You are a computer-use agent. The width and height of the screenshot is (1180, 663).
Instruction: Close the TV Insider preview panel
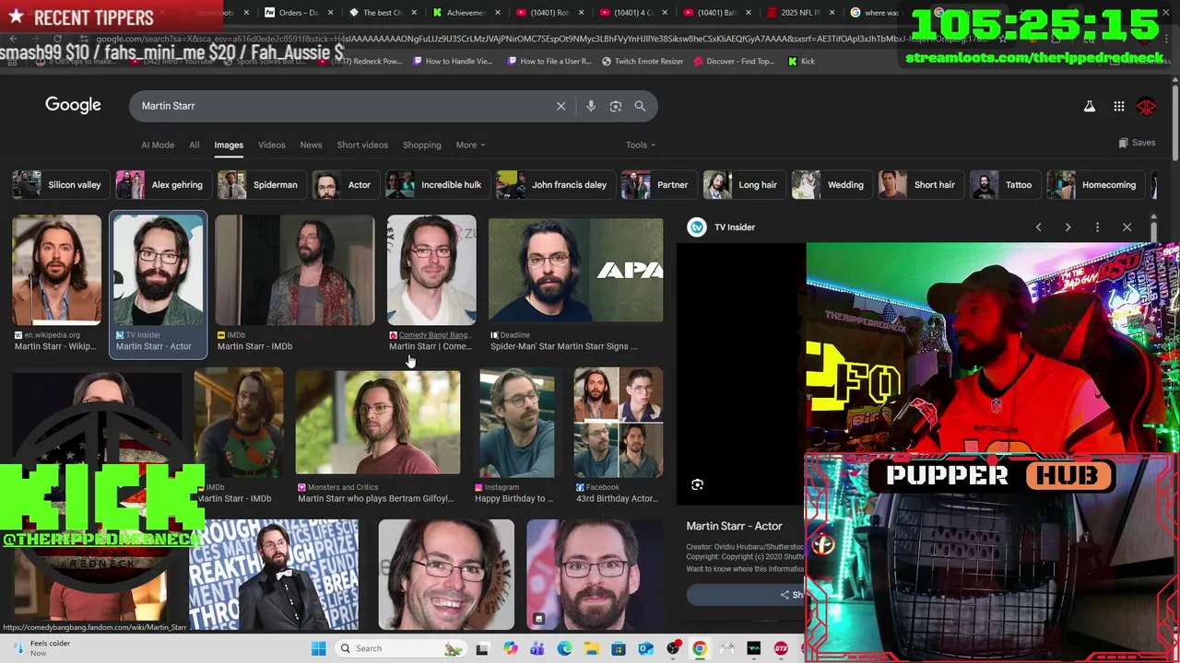pyautogui.click(x=1127, y=227)
